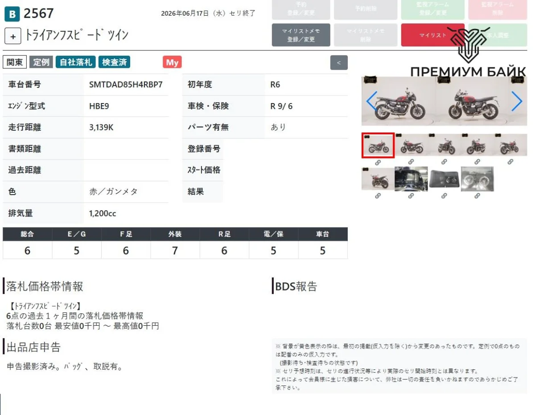Viewport: 535px width, 415px height.
Task: Click engine type value HBE9
Action: click(x=99, y=106)
